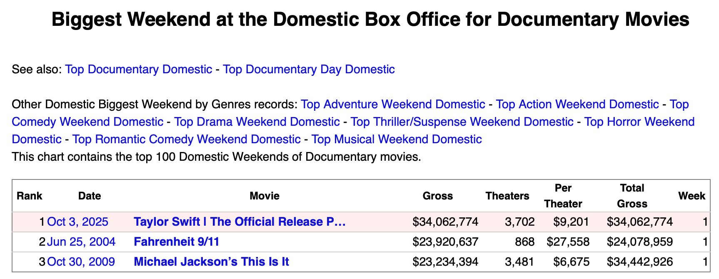Open Top Drama Weekend Domestic chart
Viewport: 719px width, 279px height.
click(257, 122)
